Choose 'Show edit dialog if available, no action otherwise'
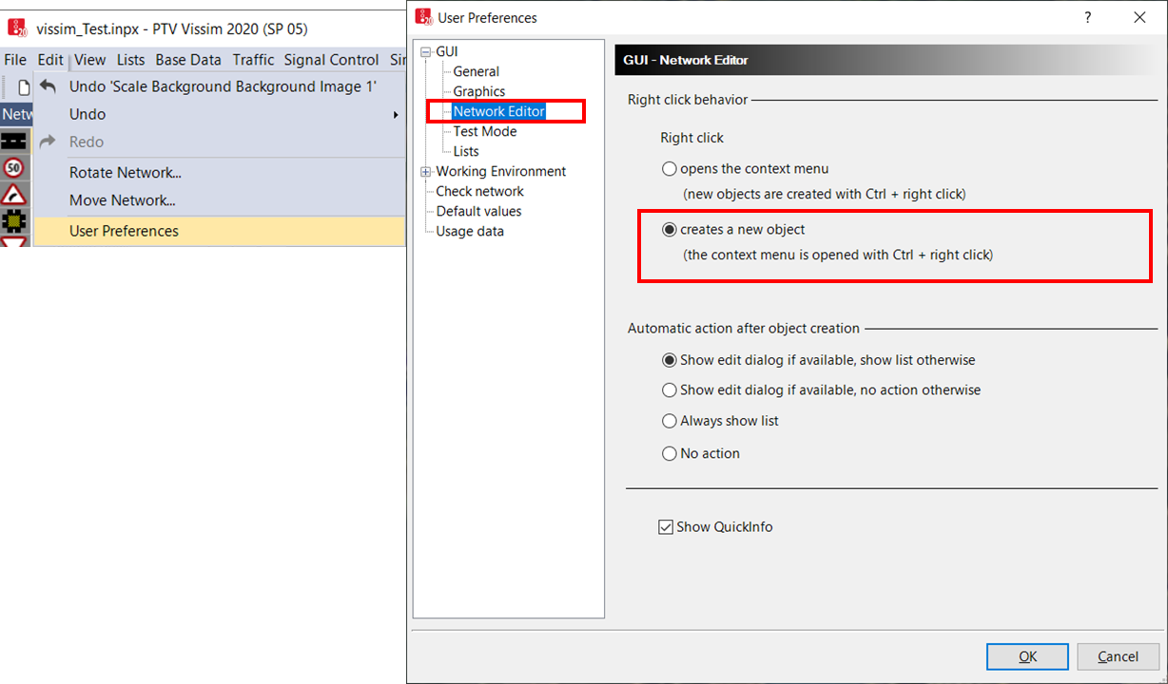1168x684 pixels. pos(670,390)
